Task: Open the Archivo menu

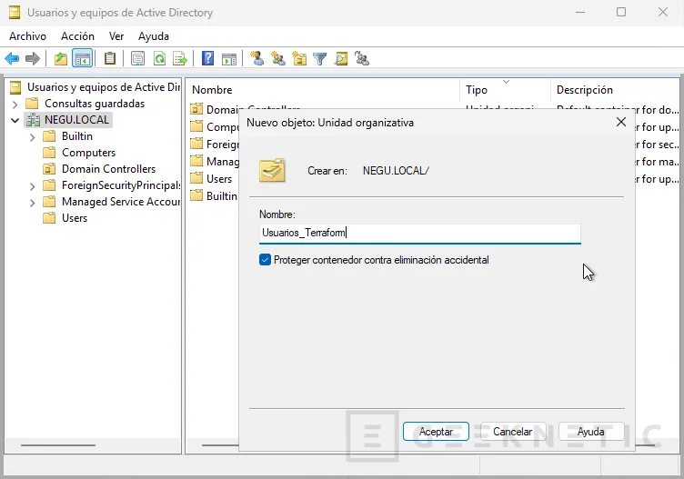Action: [27, 36]
